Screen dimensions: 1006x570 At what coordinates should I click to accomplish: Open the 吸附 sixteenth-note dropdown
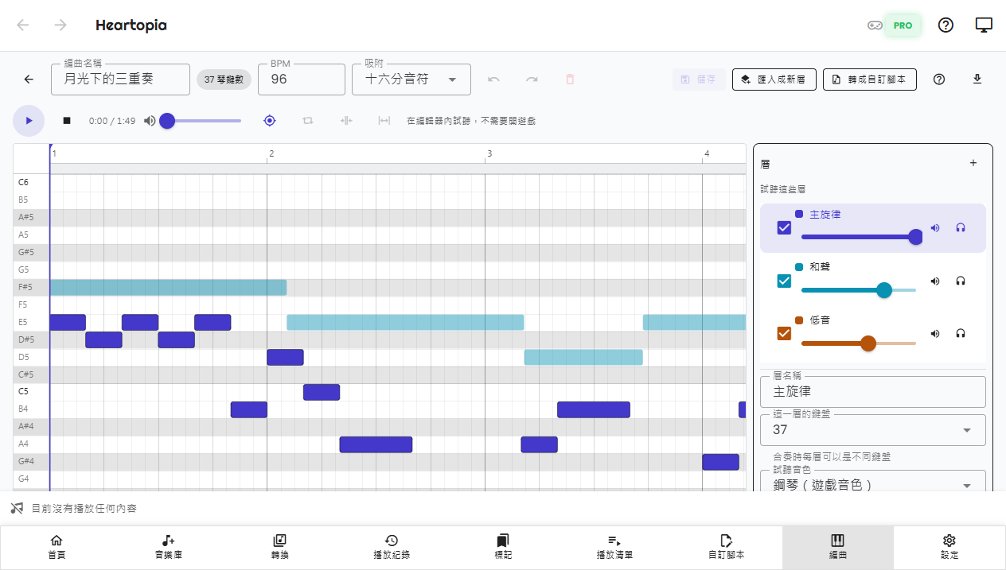click(411, 79)
